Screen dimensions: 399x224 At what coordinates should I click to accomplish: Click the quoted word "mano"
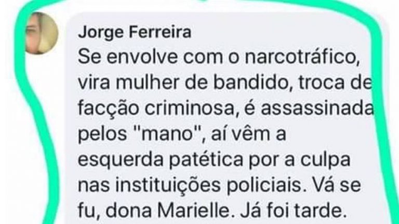click(x=171, y=134)
